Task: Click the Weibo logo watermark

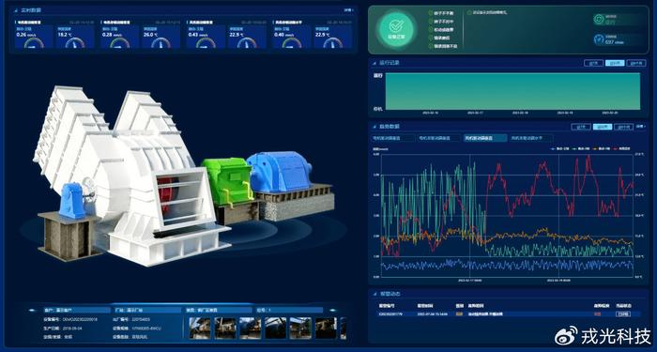Action: tap(566, 336)
